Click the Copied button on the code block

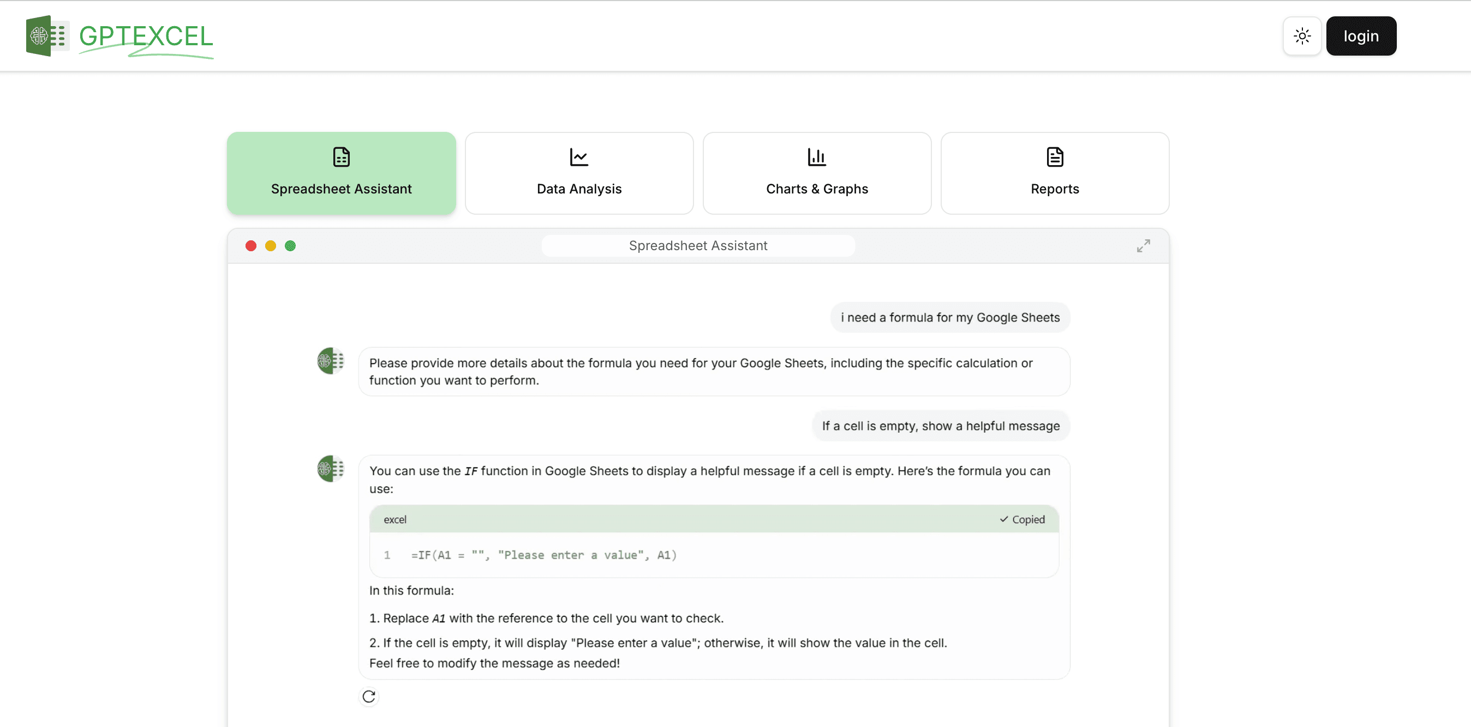pos(1022,519)
